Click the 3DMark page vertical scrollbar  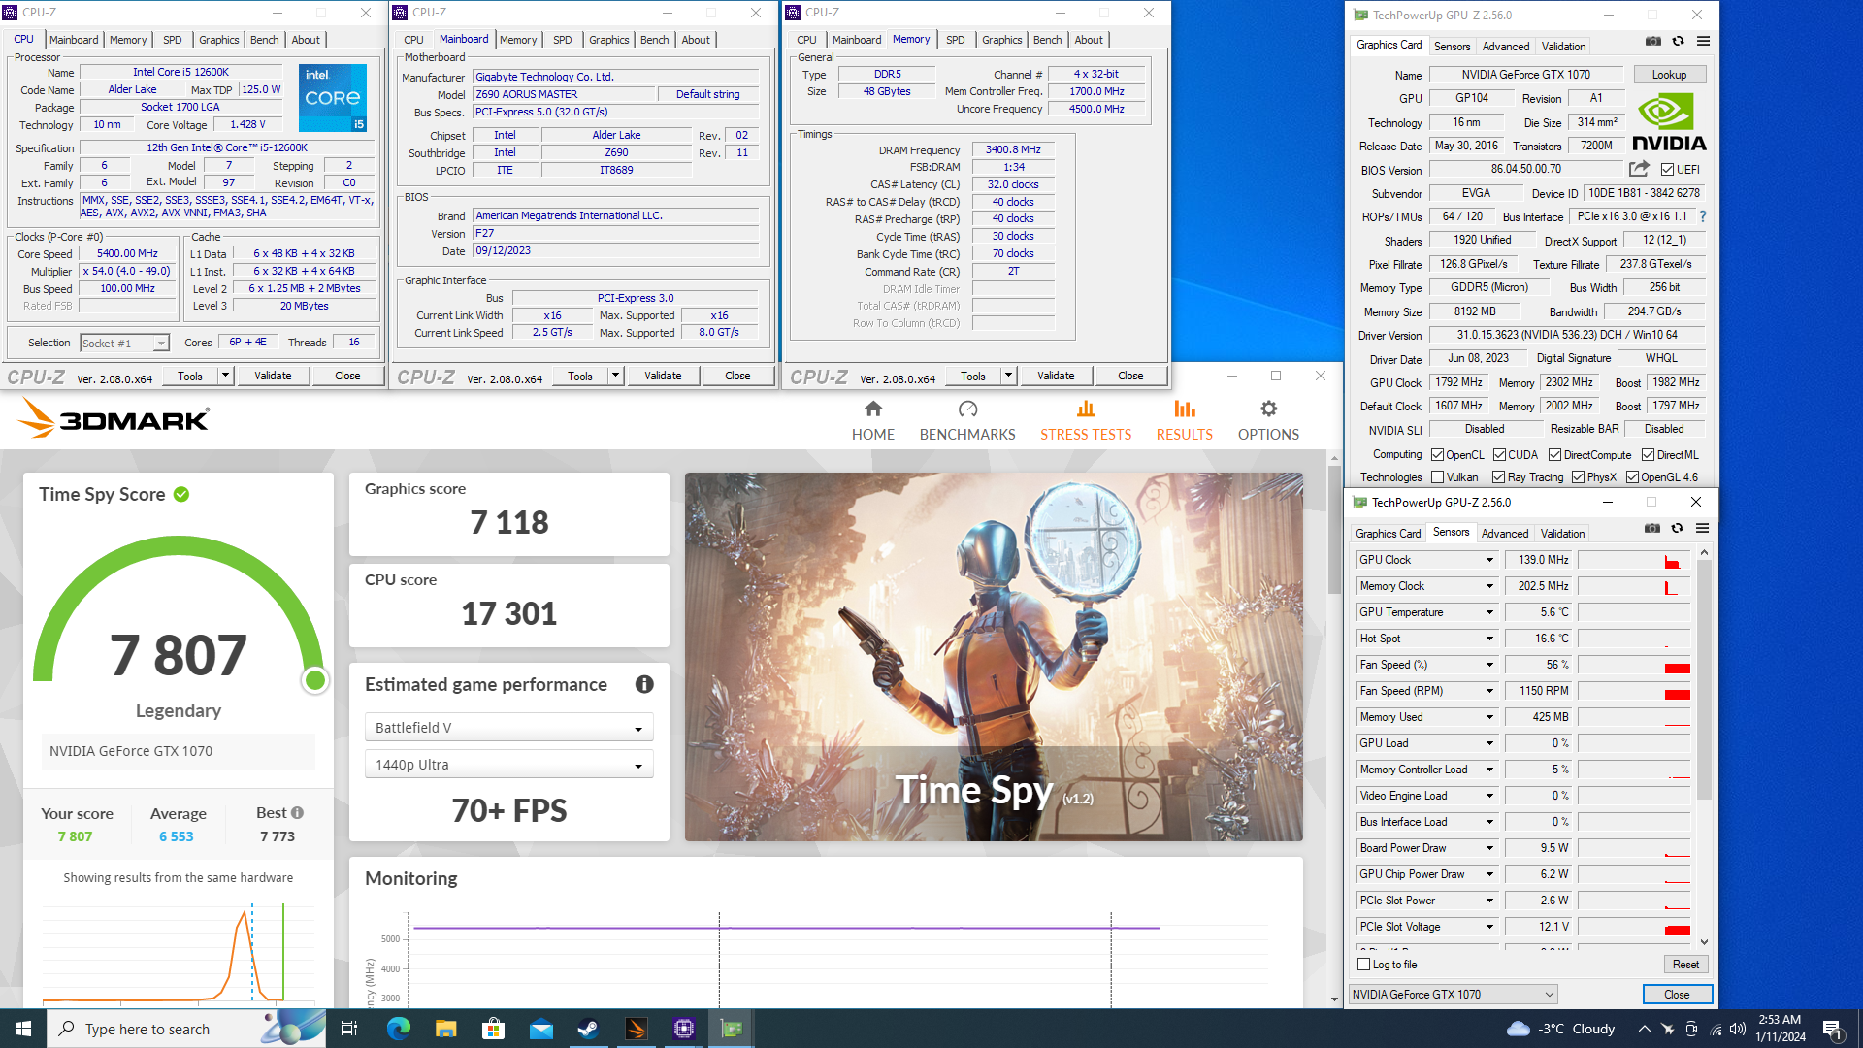[1334, 531]
